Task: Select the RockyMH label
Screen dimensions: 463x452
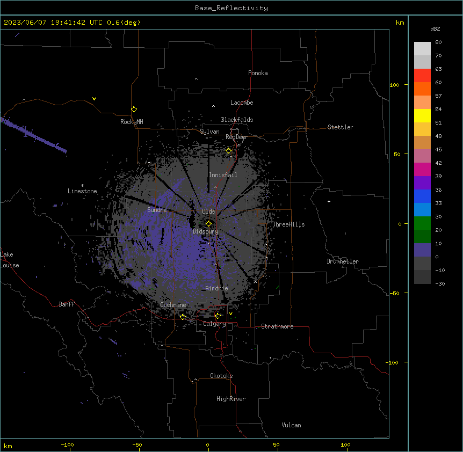Action: (132, 122)
